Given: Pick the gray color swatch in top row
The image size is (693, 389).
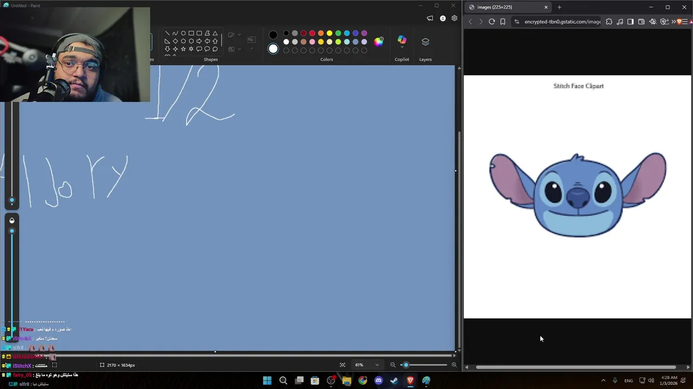Looking at the screenshot, I should 295,33.
